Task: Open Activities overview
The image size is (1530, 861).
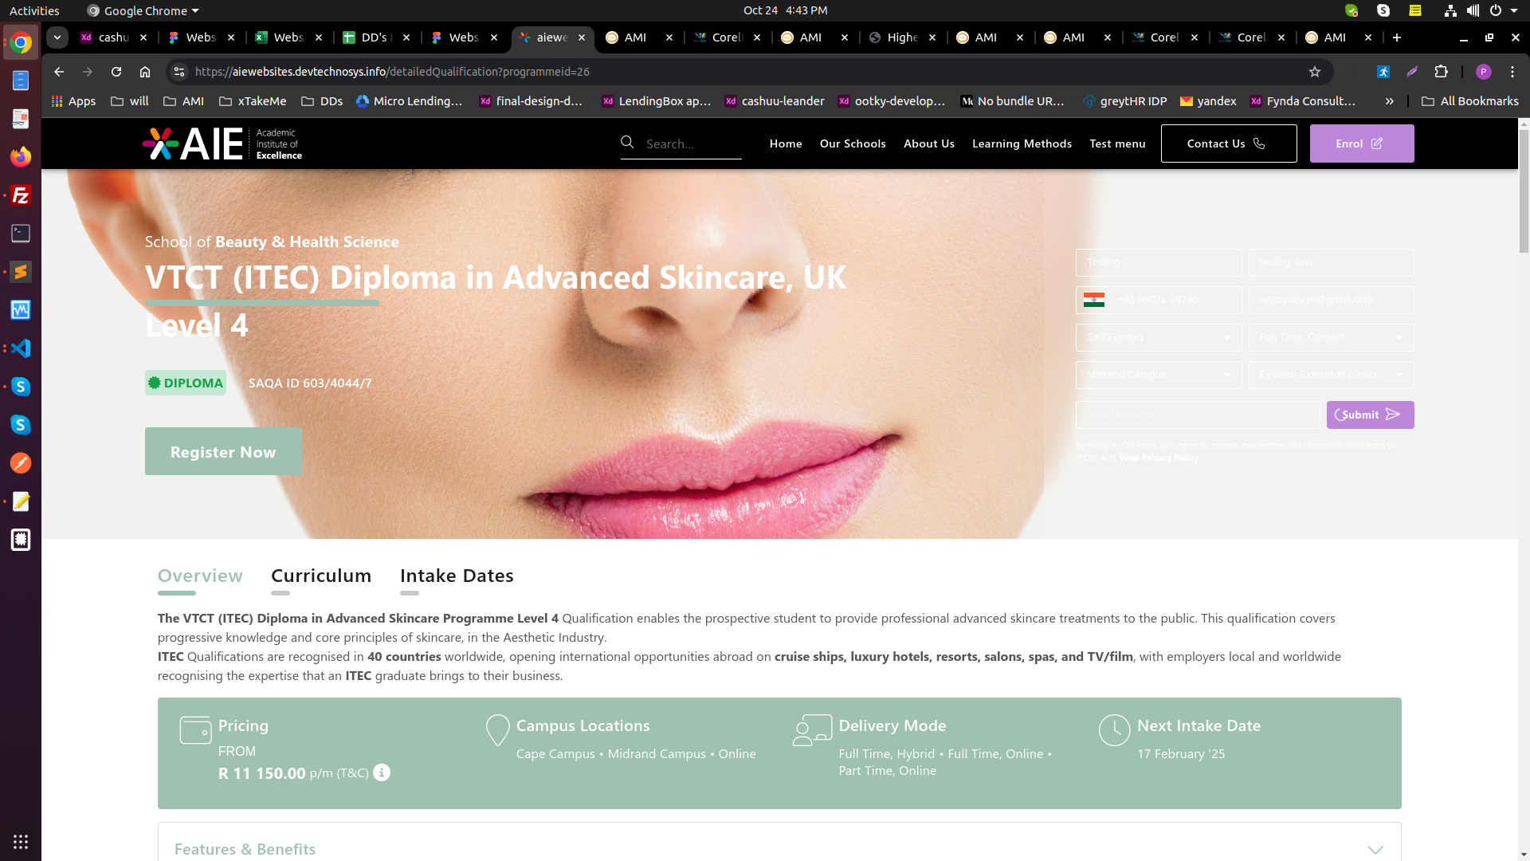Action: (34, 10)
